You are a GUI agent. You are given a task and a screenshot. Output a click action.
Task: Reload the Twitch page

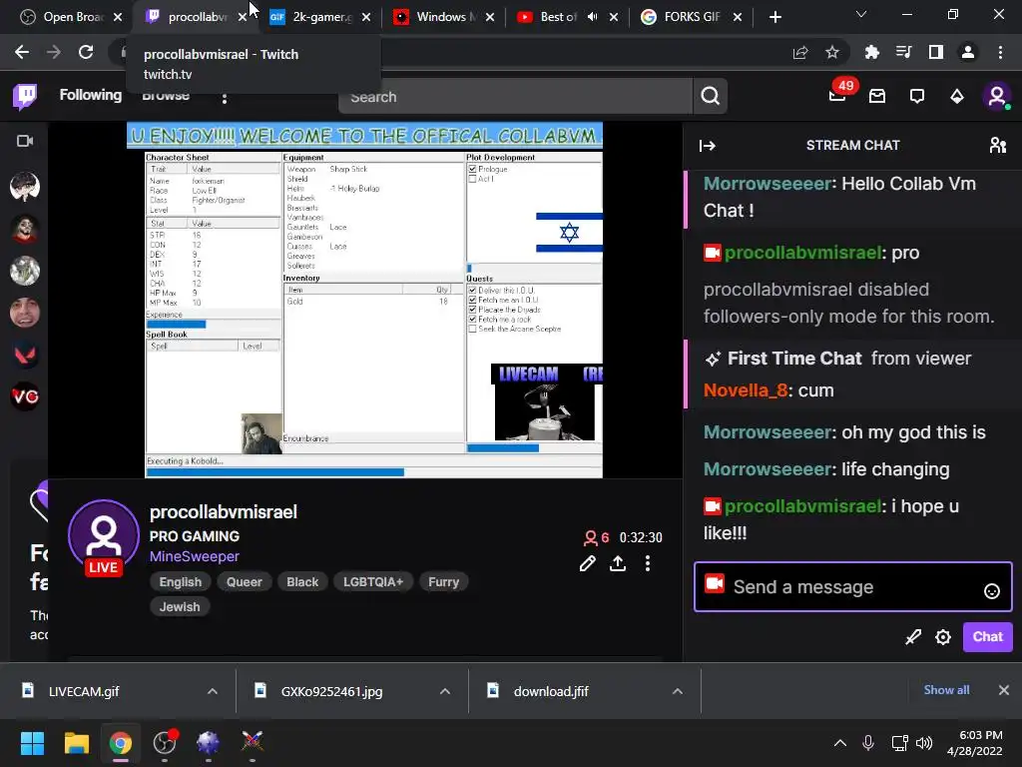(86, 52)
